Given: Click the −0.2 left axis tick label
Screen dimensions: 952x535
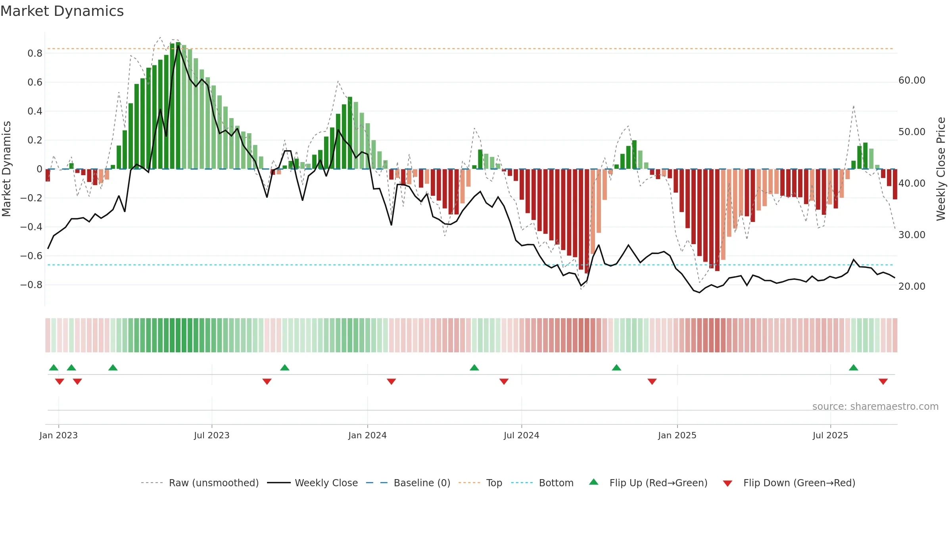Looking at the screenshot, I should click(x=31, y=198).
